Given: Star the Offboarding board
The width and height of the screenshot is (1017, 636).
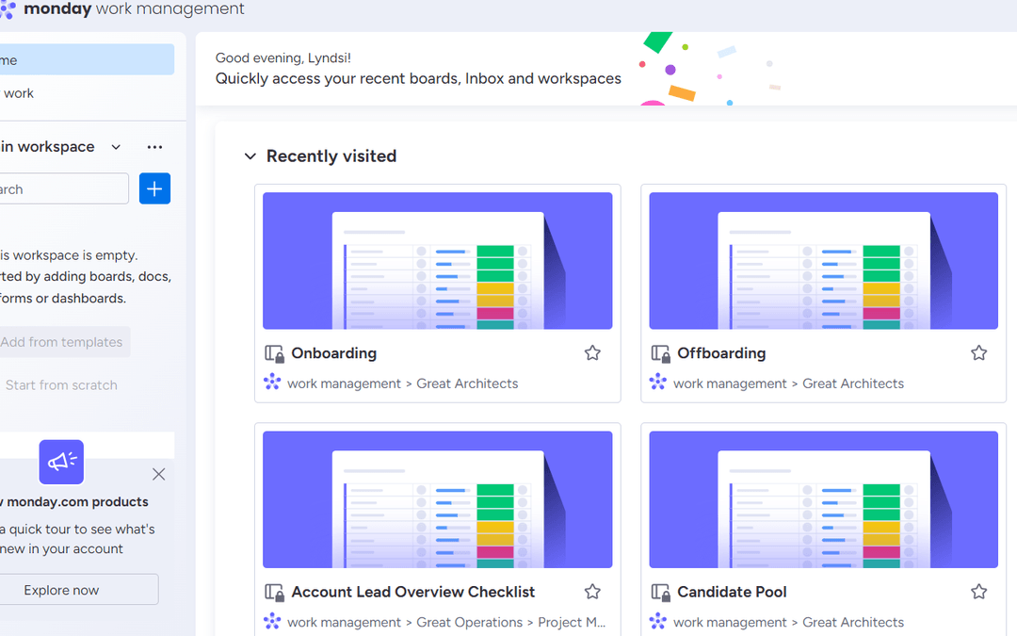Looking at the screenshot, I should pyautogui.click(x=978, y=351).
